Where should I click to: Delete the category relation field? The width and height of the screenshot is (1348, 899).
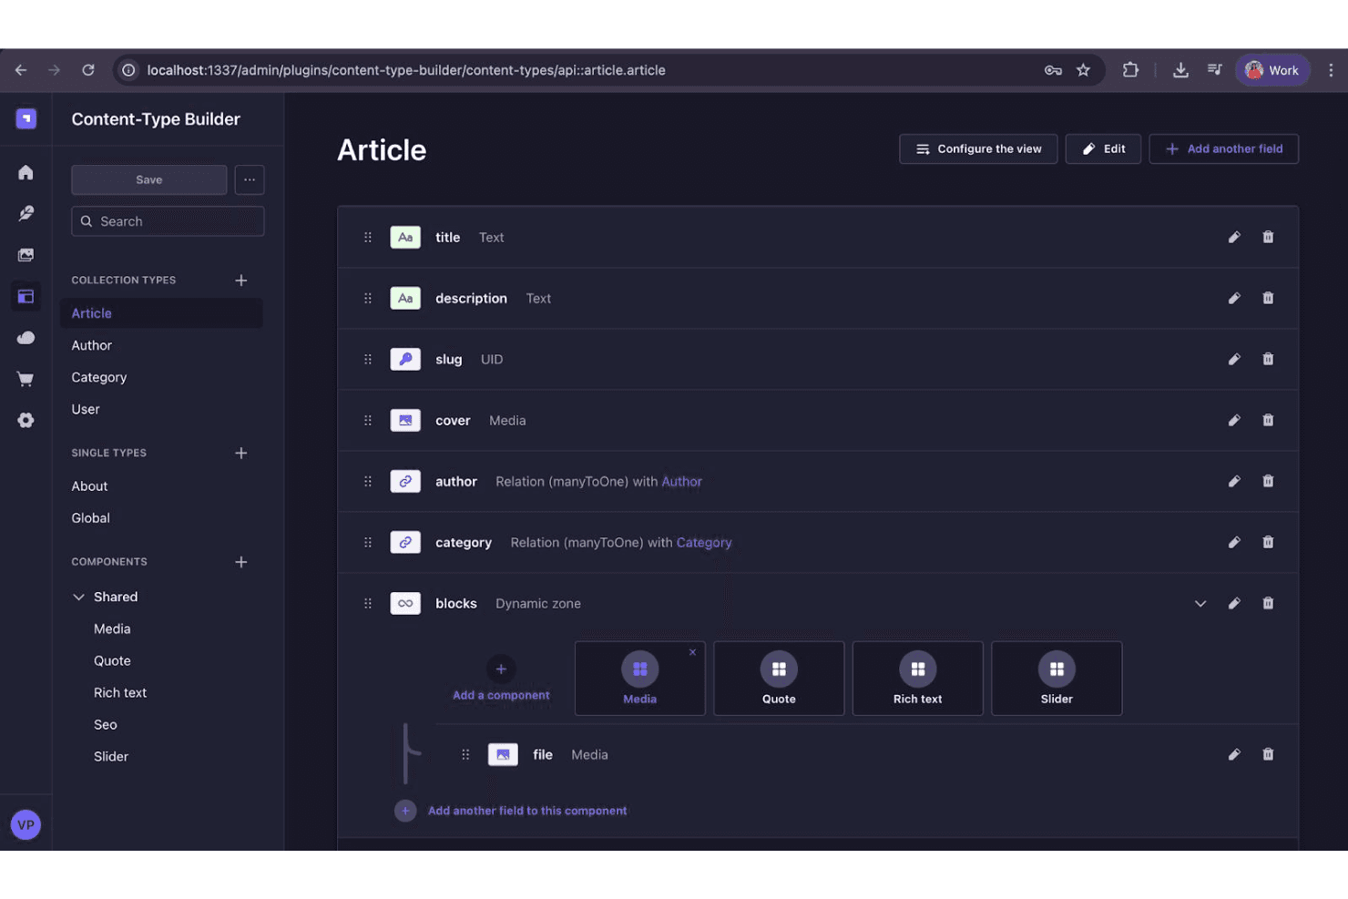click(1268, 542)
